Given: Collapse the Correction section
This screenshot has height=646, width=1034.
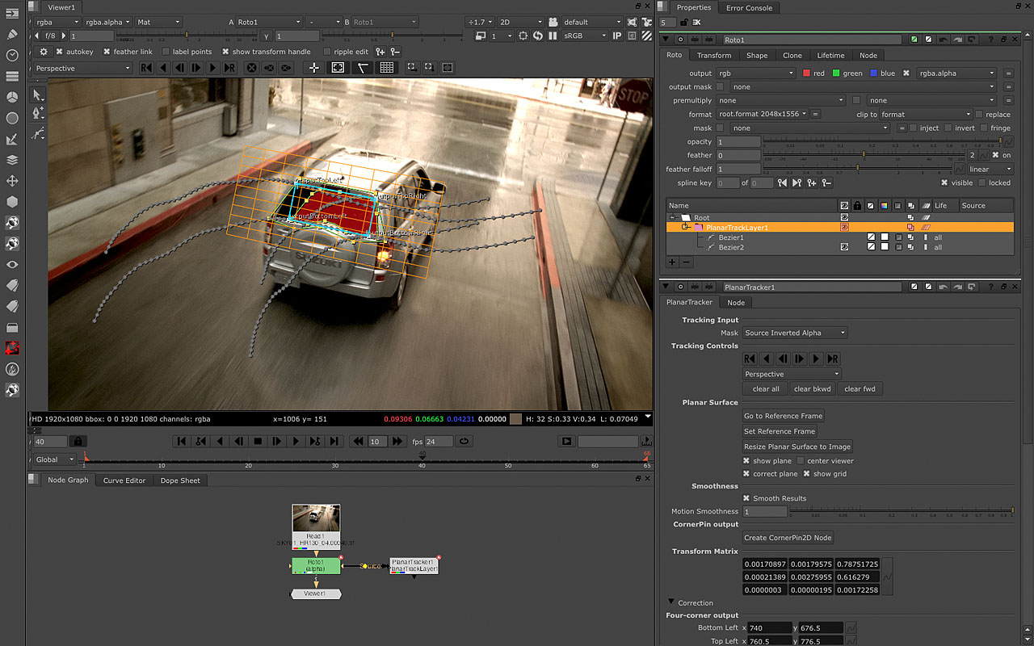Looking at the screenshot, I should pyautogui.click(x=671, y=602).
